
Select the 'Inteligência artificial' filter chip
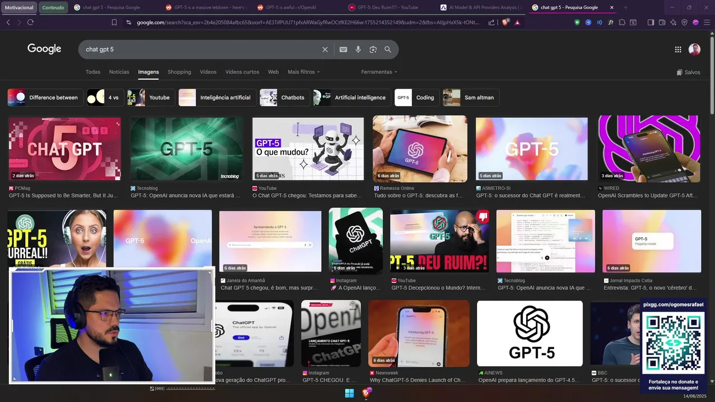[x=217, y=97]
